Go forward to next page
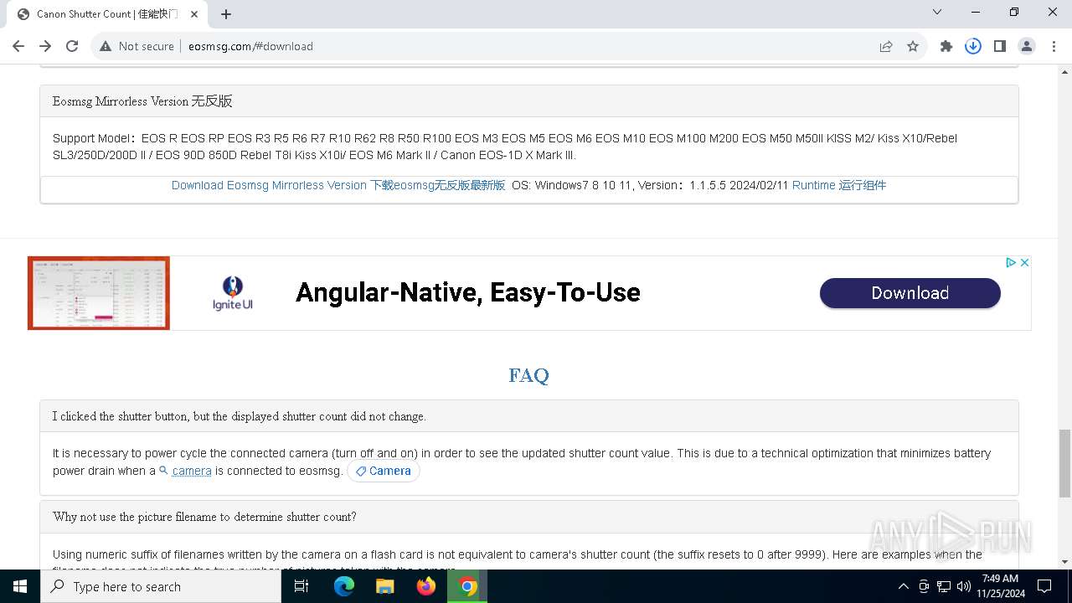The width and height of the screenshot is (1072, 603). [45, 46]
